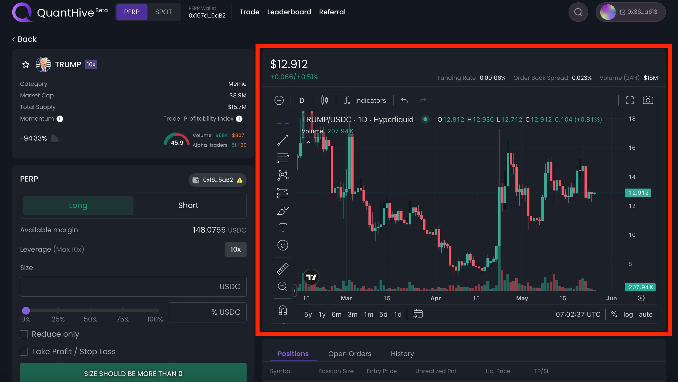Click the size percentage slider handle
This screenshot has width=678, height=382.
point(26,311)
